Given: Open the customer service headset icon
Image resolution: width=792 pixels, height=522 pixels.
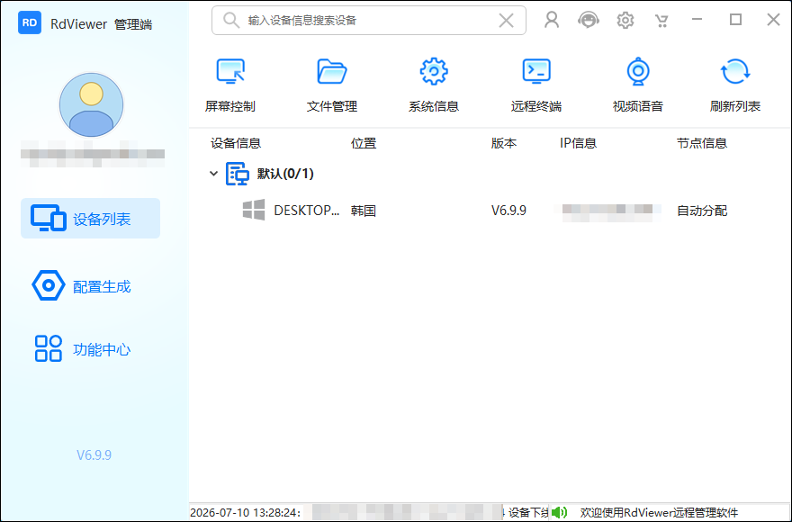Looking at the screenshot, I should pos(589,20).
